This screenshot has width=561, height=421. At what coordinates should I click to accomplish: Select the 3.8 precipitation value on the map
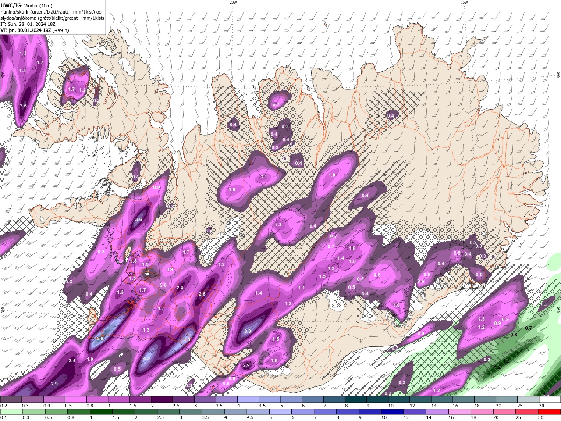[x=248, y=331]
